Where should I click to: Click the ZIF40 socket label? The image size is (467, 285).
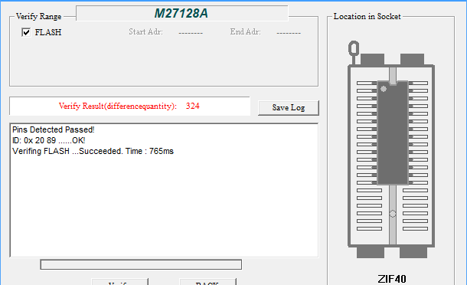[x=392, y=279]
